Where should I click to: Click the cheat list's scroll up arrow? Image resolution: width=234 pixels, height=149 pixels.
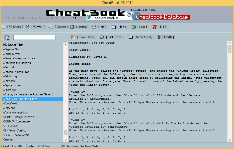65,45
